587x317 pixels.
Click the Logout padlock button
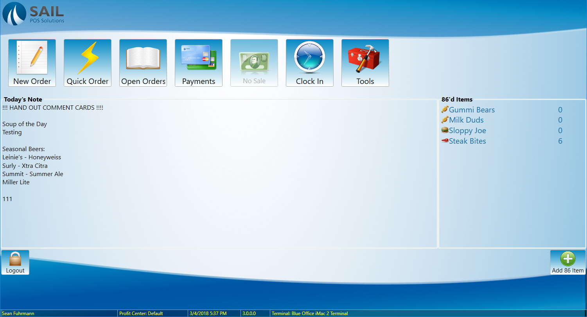pos(15,262)
